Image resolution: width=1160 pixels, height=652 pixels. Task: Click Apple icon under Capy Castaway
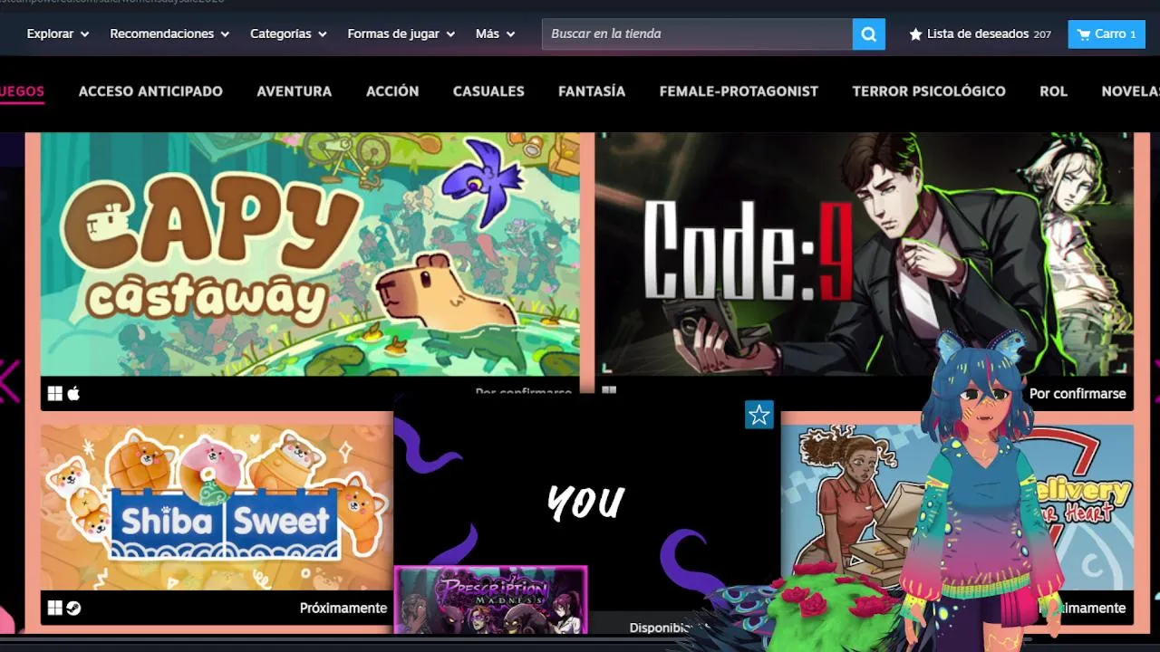pos(73,393)
